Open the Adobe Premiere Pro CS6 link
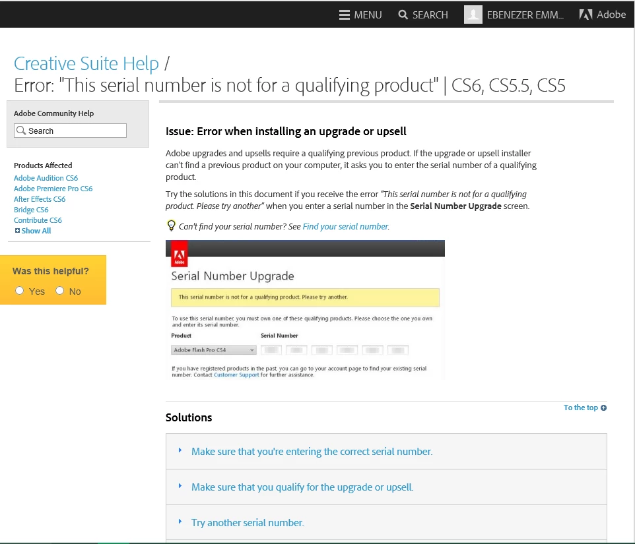 point(53,189)
